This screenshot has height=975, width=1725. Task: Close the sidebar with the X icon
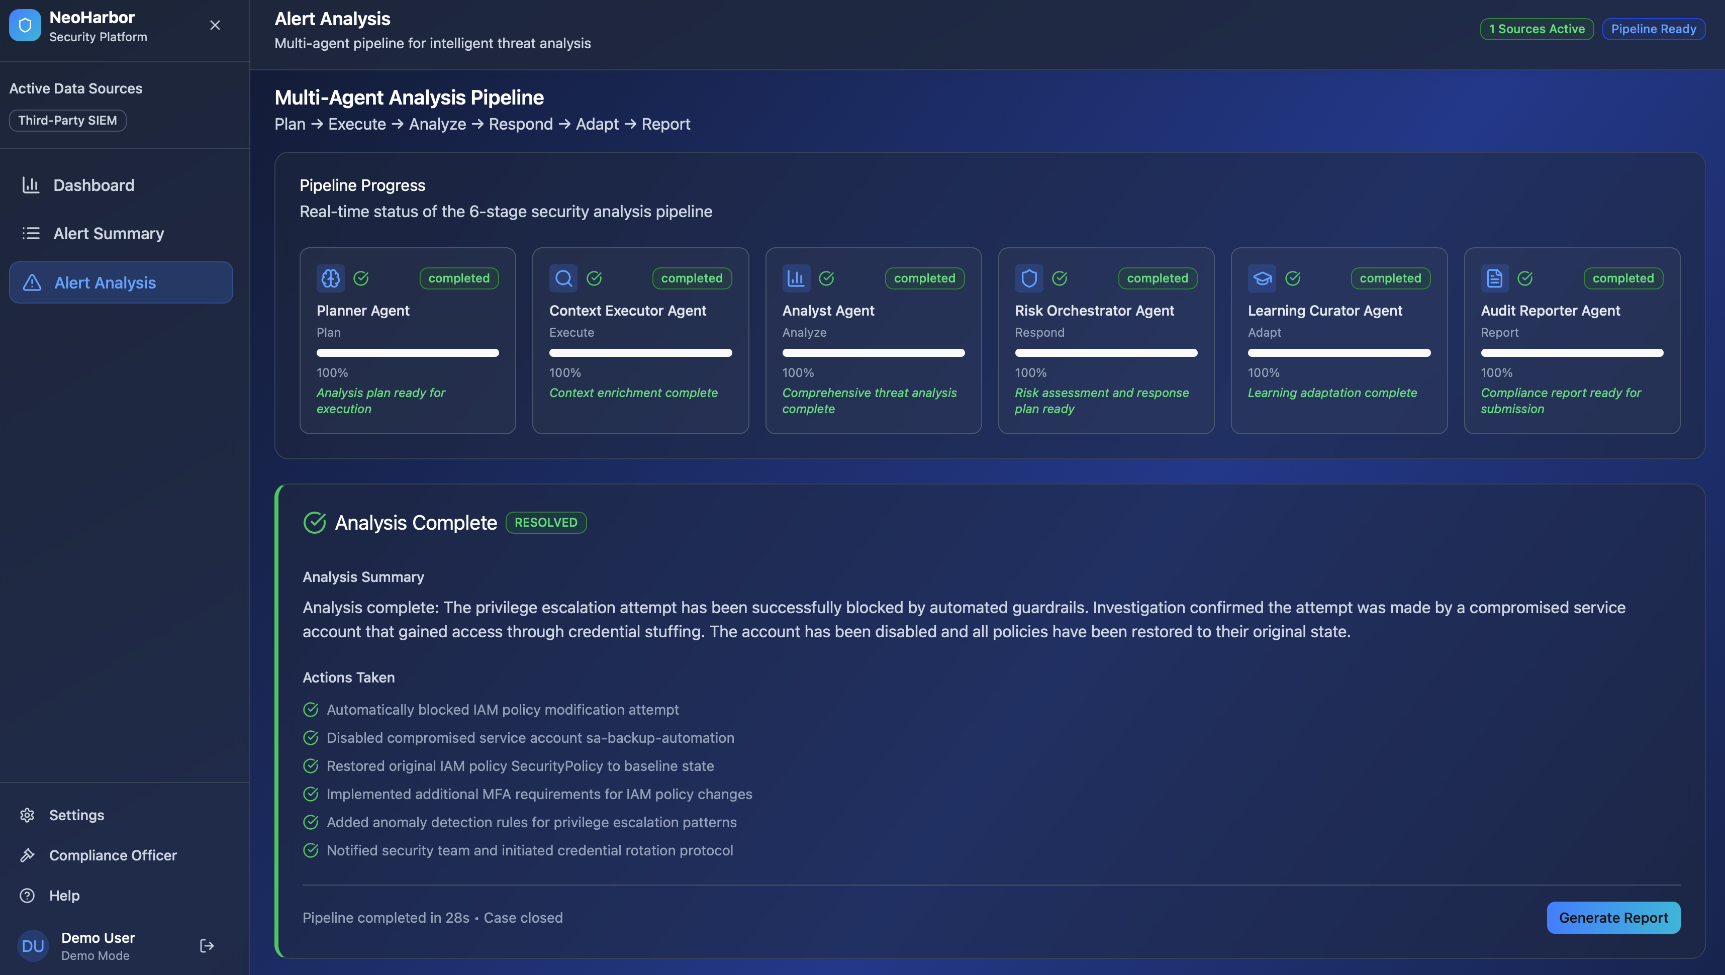215,26
